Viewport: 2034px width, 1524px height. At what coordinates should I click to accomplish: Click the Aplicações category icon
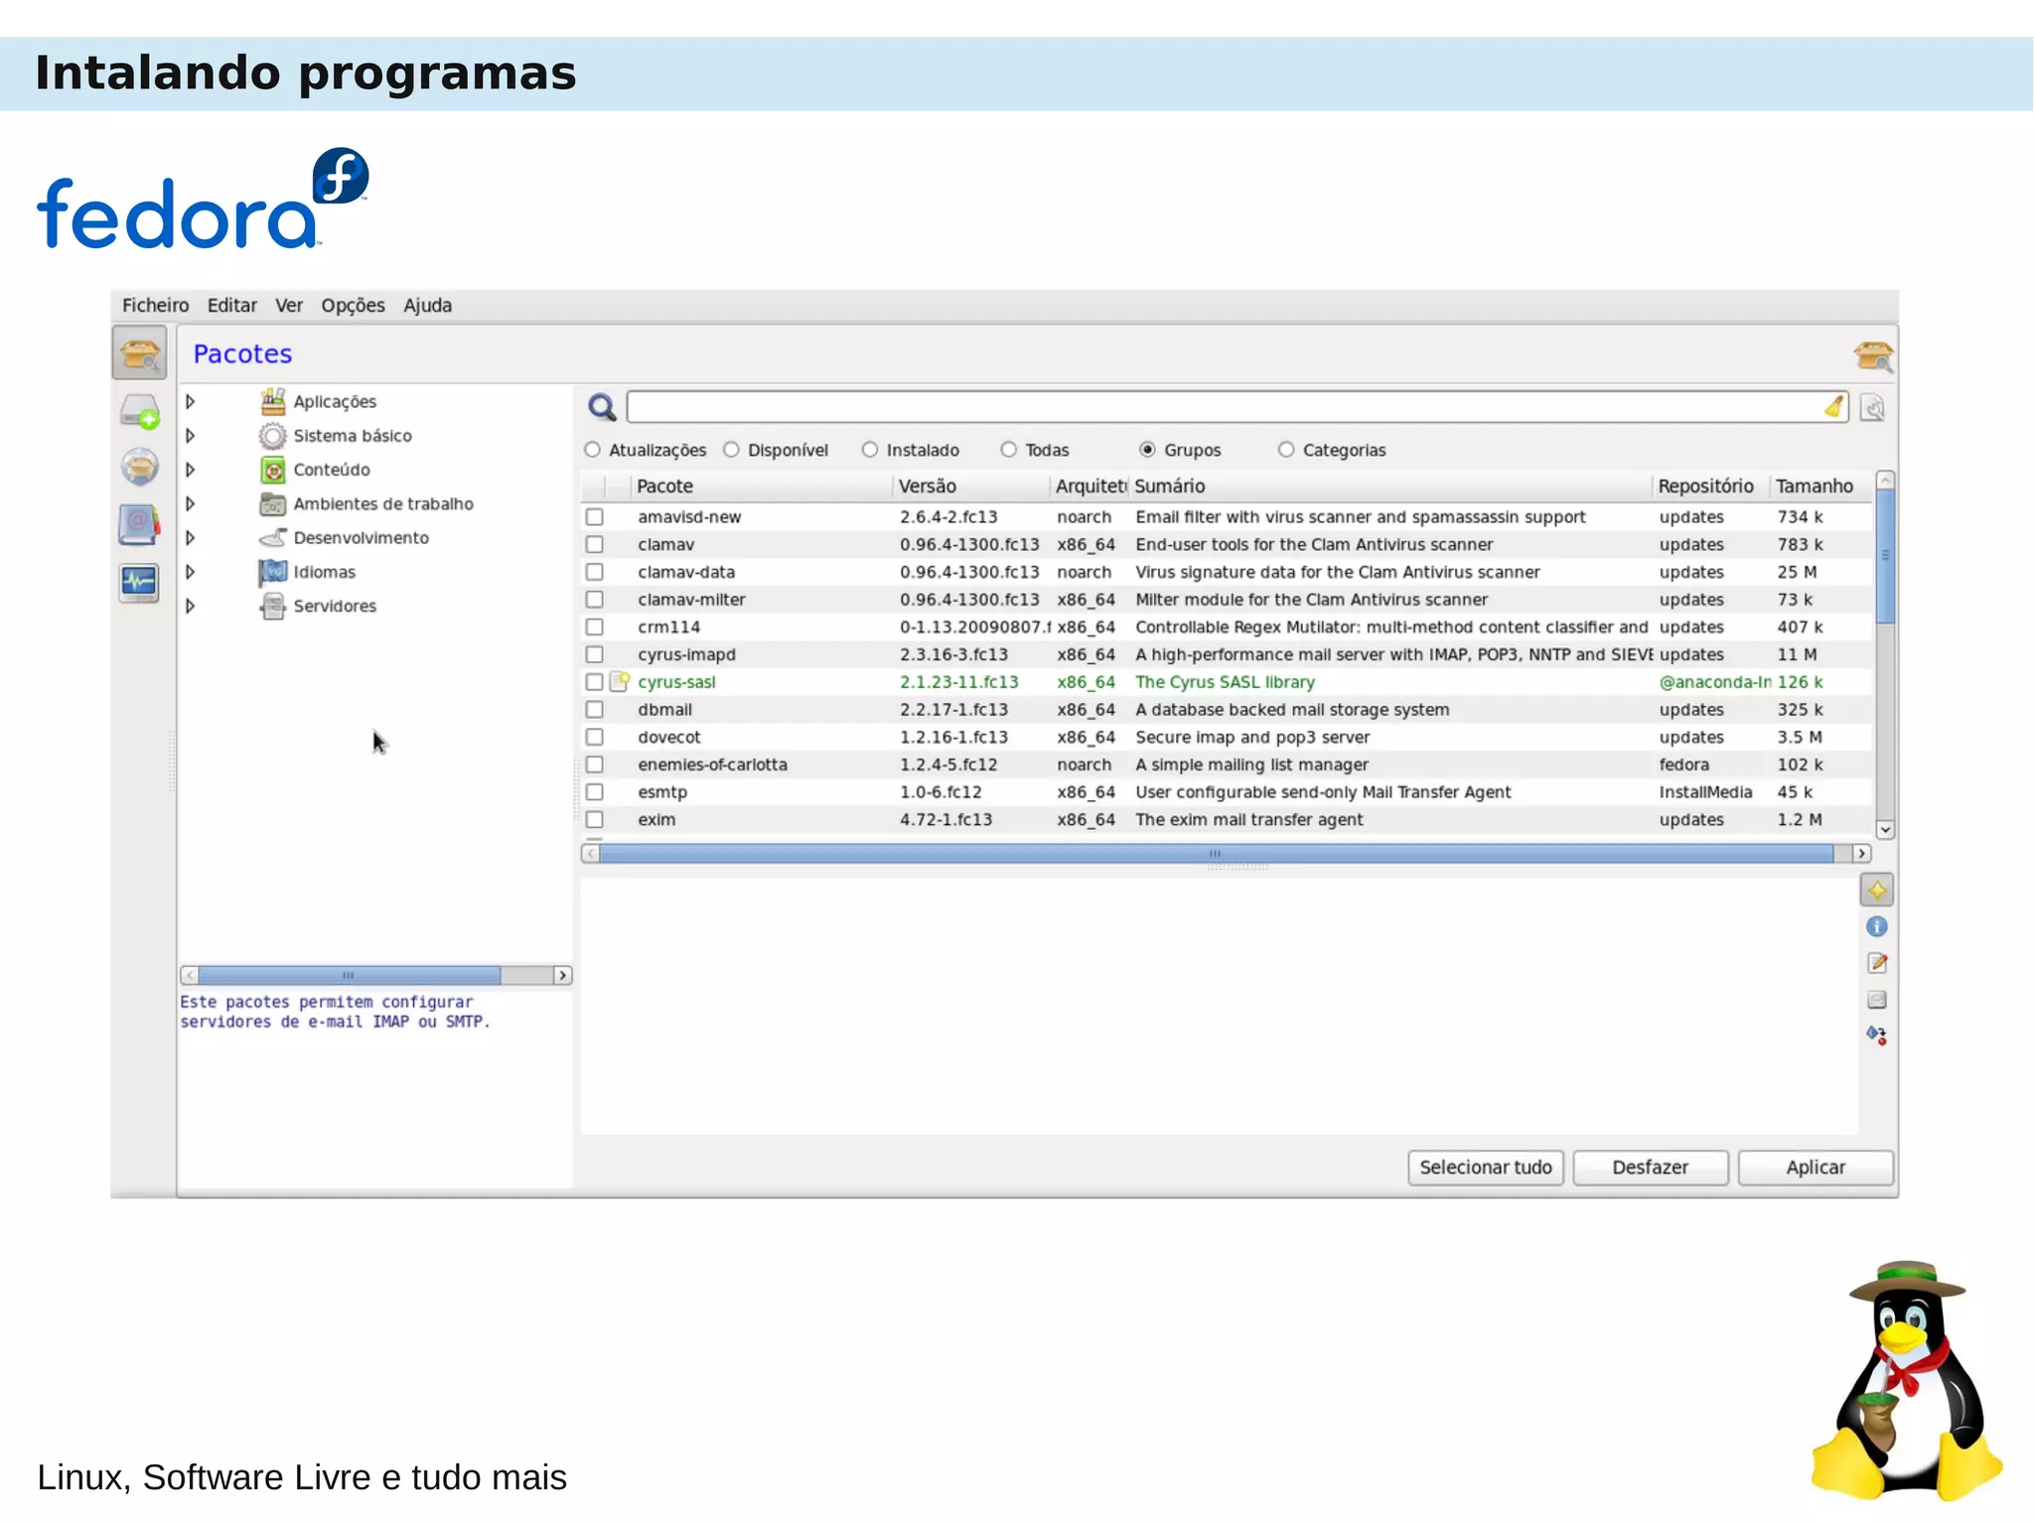click(273, 401)
